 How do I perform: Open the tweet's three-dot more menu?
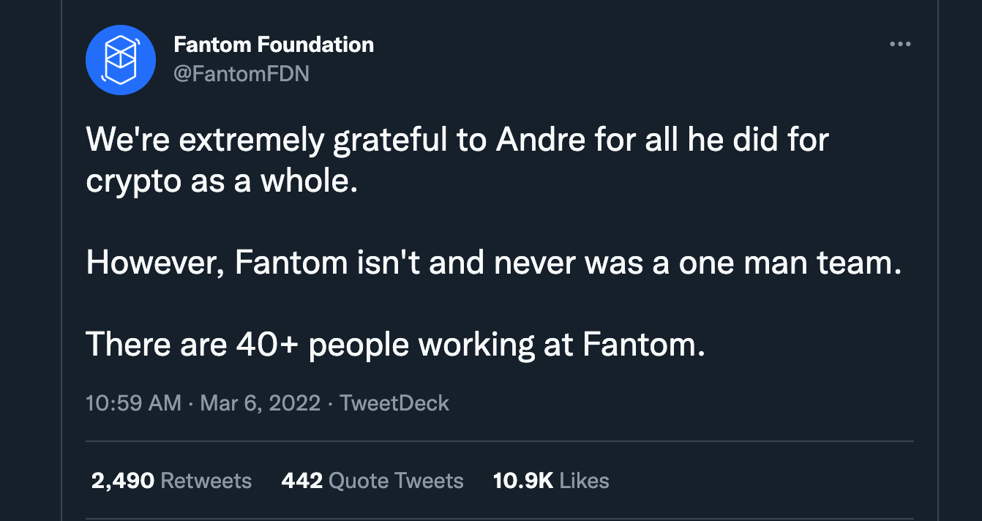tap(899, 45)
